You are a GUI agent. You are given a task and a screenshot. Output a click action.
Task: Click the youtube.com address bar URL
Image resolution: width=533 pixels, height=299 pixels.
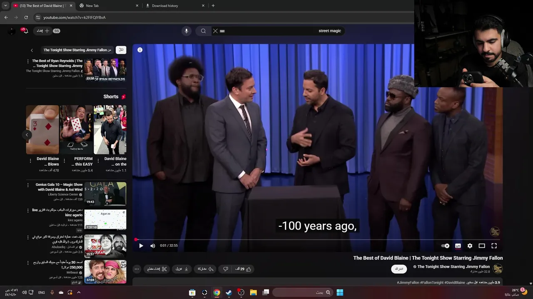pyautogui.click(x=75, y=17)
